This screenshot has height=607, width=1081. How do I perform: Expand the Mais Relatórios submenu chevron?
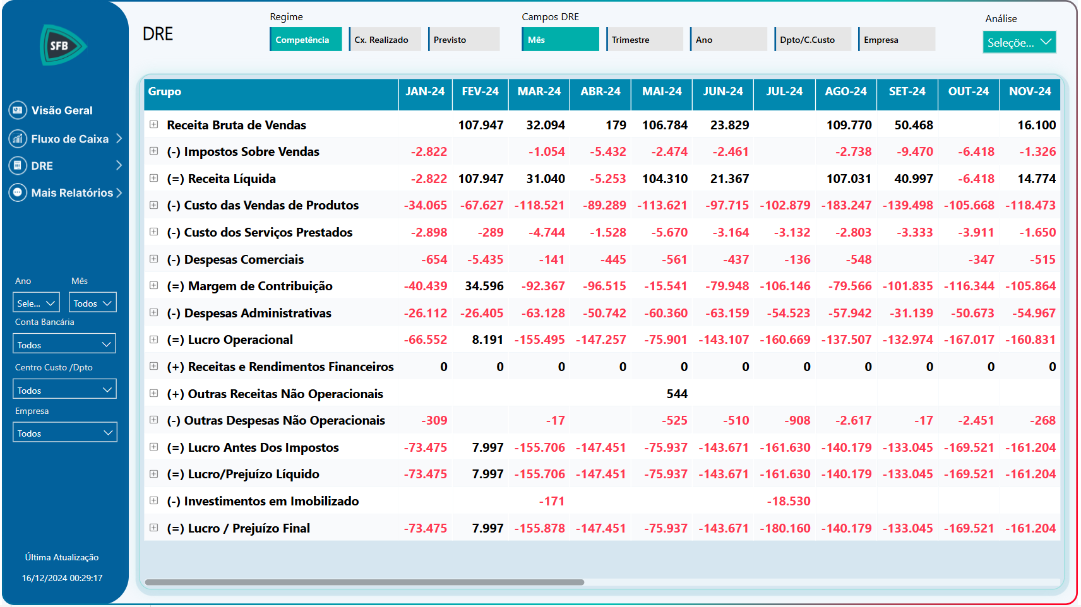click(119, 192)
